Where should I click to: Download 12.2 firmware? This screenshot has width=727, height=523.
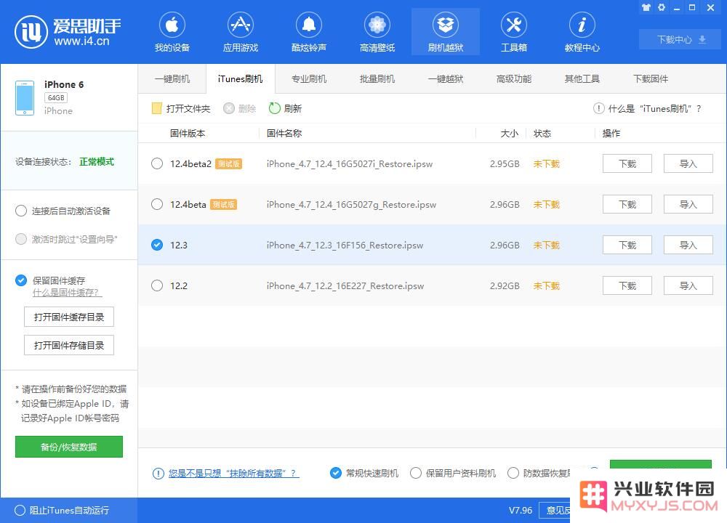tap(627, 285)
